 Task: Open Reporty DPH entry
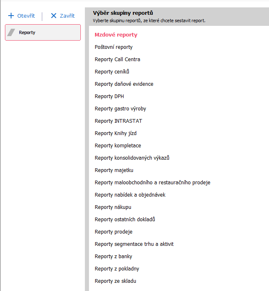coord(109,96)
